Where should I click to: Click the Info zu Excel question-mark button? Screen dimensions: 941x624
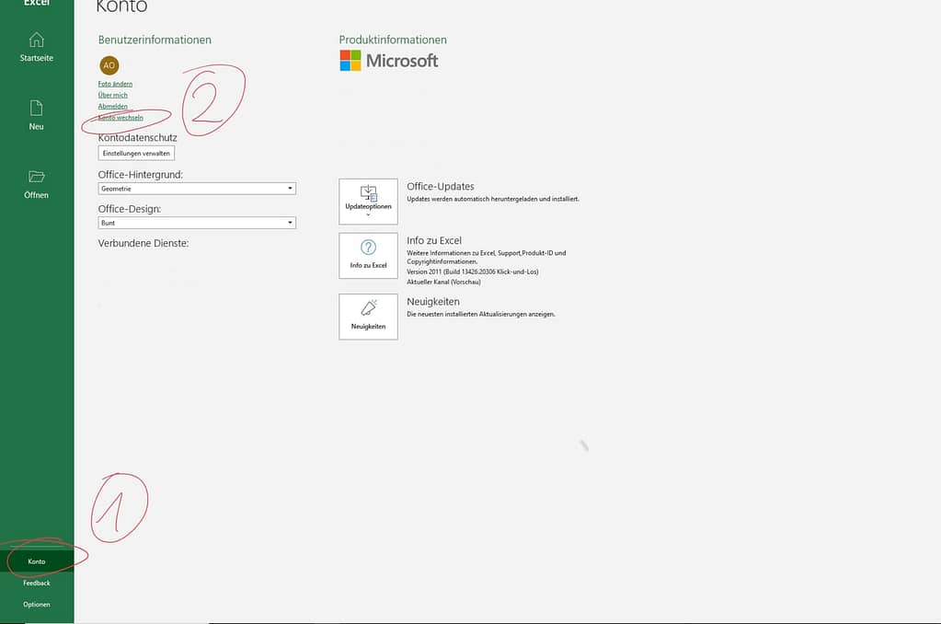(x=369, y=256)
